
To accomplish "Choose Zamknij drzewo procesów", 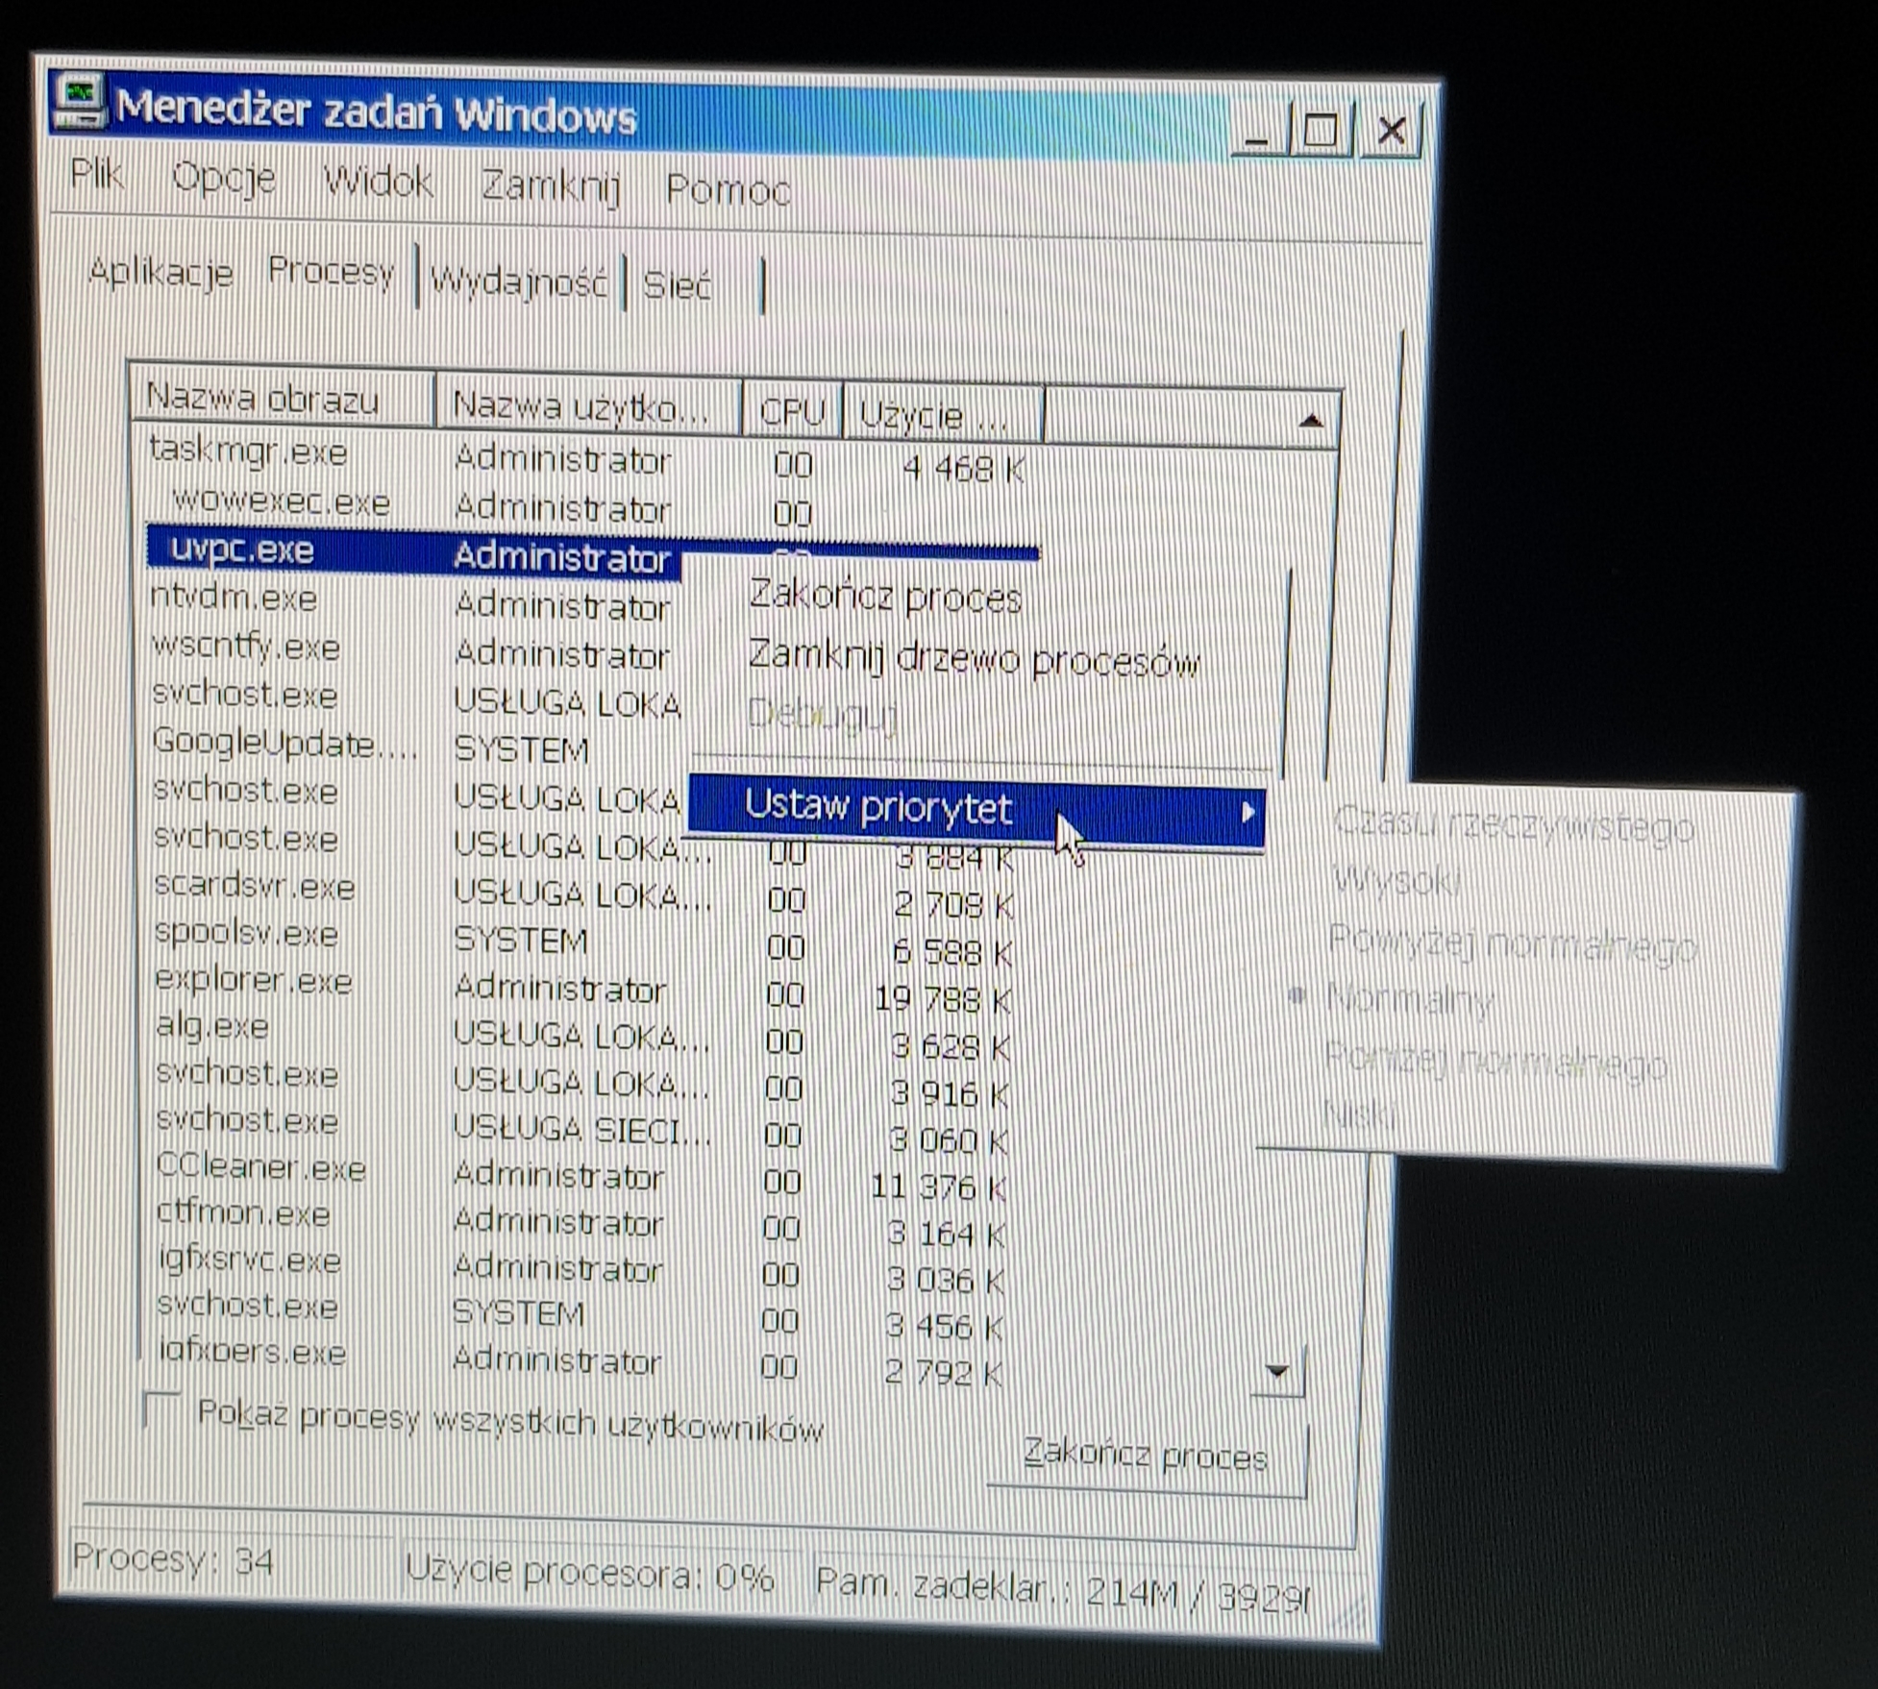I will [975, 659].
